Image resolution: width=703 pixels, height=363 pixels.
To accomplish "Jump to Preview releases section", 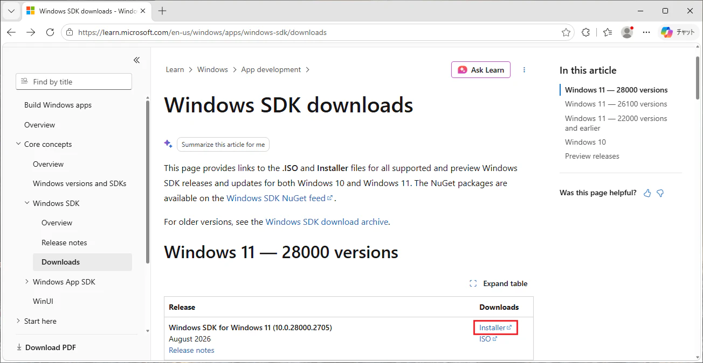I will (592, 156).
